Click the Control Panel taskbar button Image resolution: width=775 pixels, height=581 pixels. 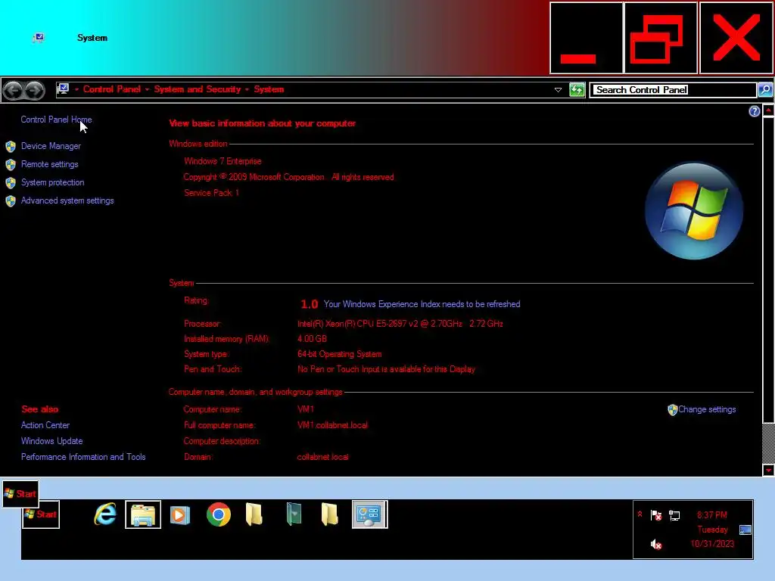369,514
